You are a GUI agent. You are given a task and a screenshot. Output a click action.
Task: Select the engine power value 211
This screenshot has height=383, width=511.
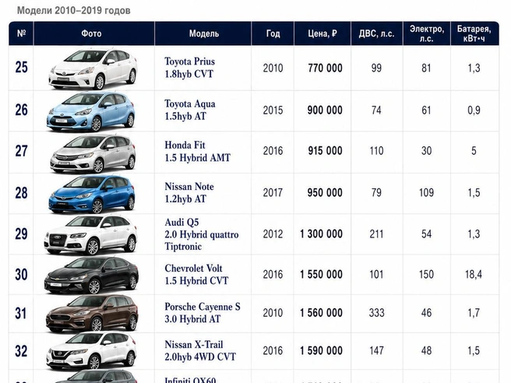pyautogui.click(x=376, y=234)
